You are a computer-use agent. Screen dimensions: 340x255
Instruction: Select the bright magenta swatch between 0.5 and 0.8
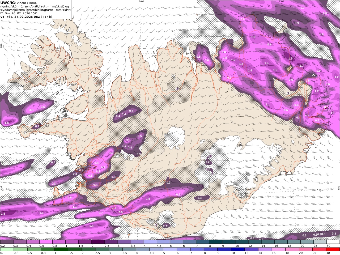pos(45,242)
